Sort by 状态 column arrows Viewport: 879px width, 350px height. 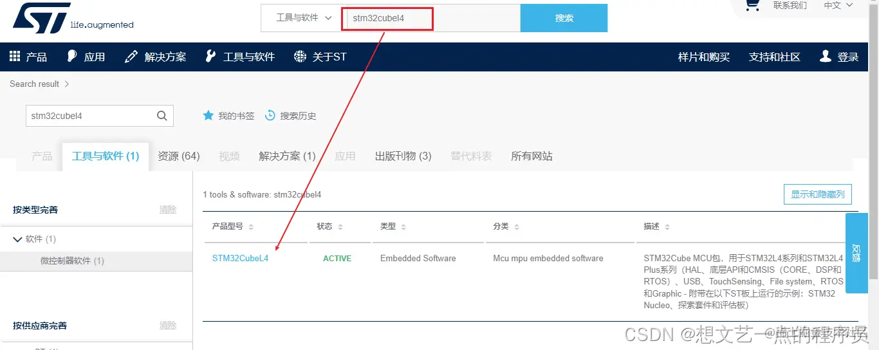click(340, 227)
